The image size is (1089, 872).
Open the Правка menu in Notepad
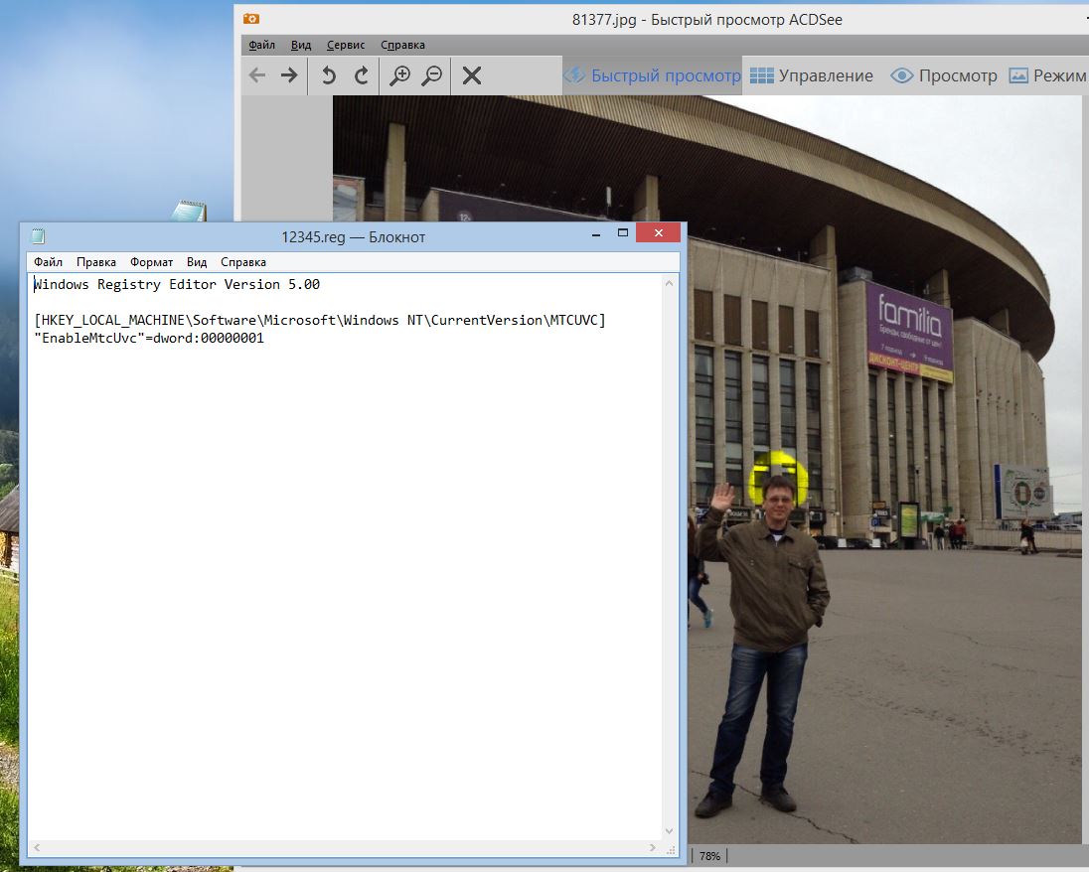coord(96,262)
